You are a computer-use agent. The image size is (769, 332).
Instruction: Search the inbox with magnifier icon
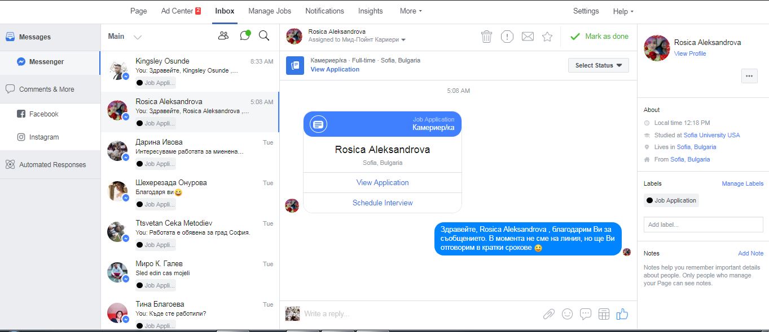264,36
